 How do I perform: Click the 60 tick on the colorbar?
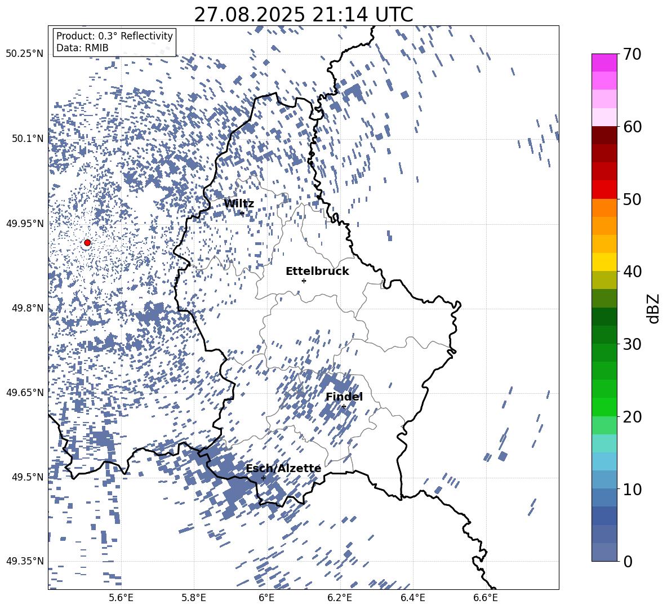coord(632,127)
